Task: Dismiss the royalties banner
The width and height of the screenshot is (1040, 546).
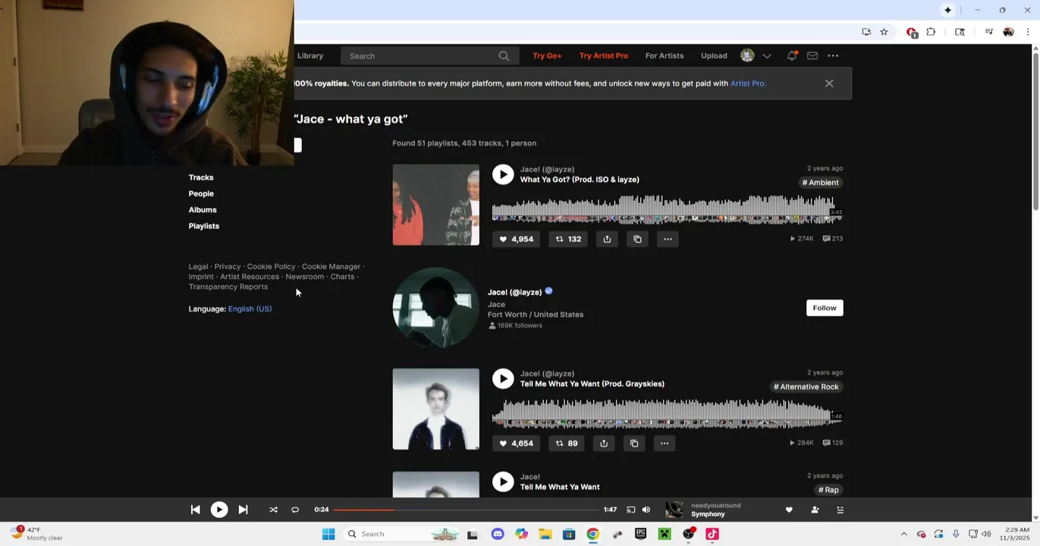Action: click(x=829, y=83)
